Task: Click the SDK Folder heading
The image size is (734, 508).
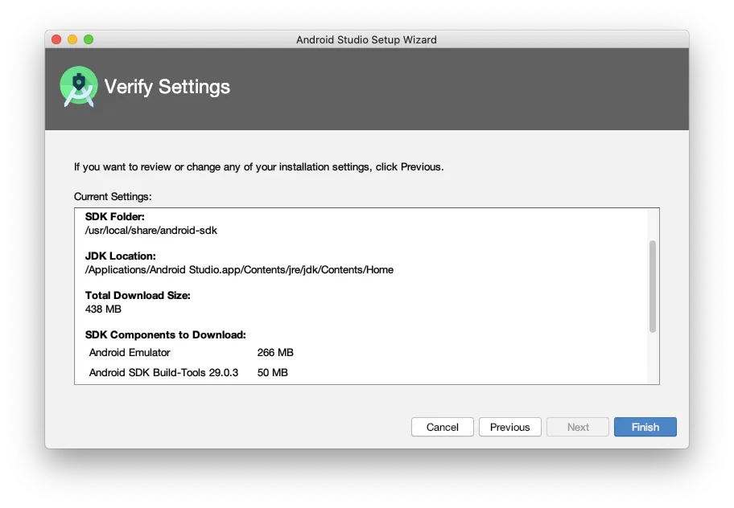Action: click(114, 216)
